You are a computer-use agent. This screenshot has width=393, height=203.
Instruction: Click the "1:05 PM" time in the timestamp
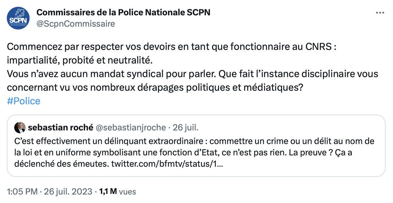(x=22, y=192)
